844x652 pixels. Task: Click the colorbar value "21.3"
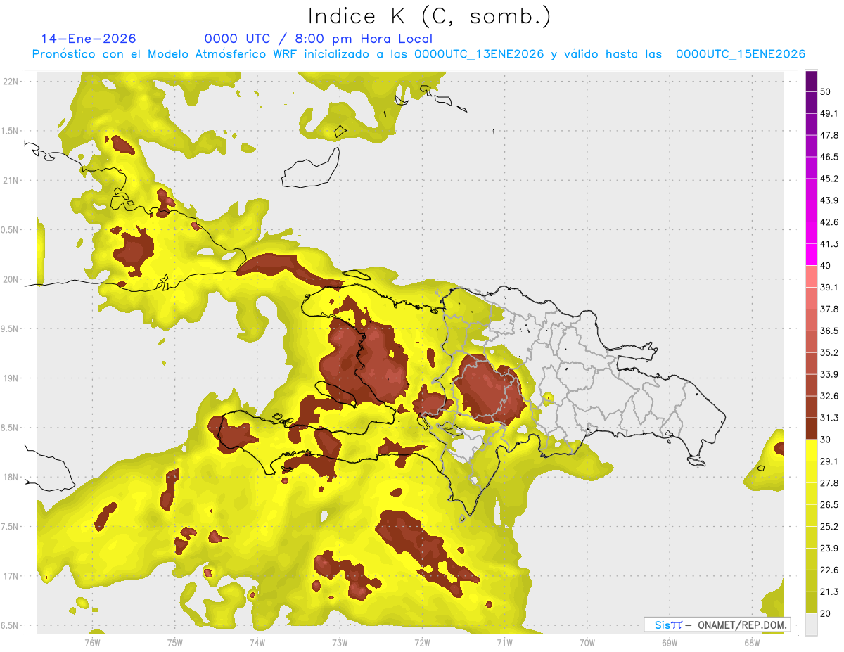[829, 592]
